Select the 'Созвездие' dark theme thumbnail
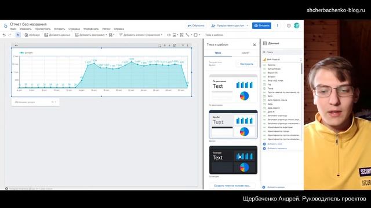The width and height of the screenshot is (371, 208). pyautogui.click(x=233, y=160)
